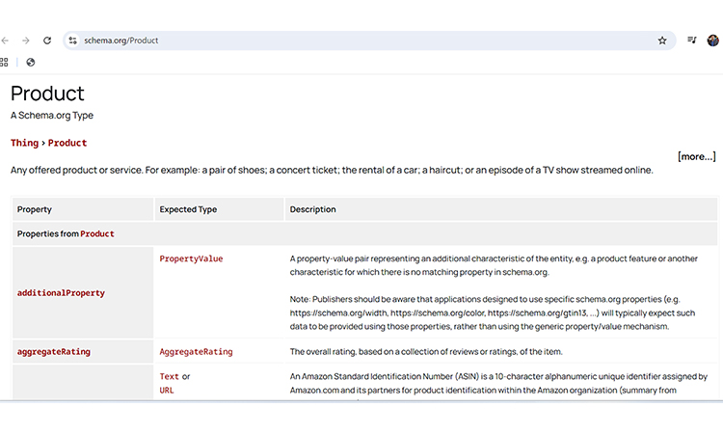Screen dimensions: 723x434
Task: Open site information icon in address bar
Action: click(72, 41)
